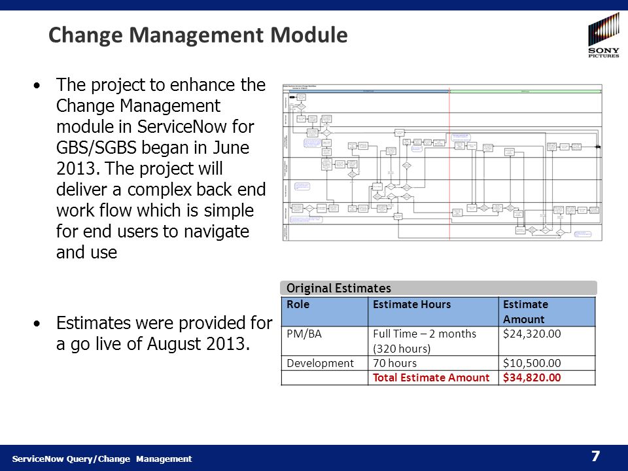628x471 pixels.
Task: Click the $24,320.00 amount cell
Action: pos(547,341)
